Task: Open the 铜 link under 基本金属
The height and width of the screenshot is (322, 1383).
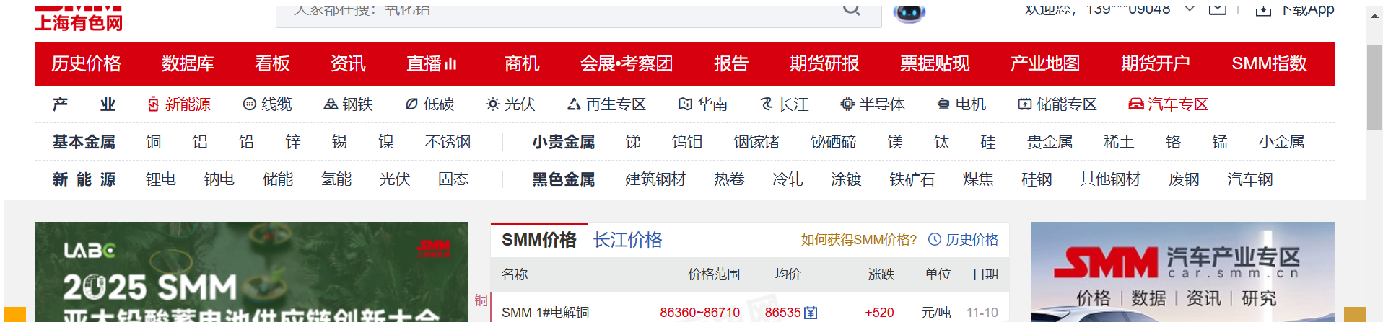Action: [x=153, y=142]
